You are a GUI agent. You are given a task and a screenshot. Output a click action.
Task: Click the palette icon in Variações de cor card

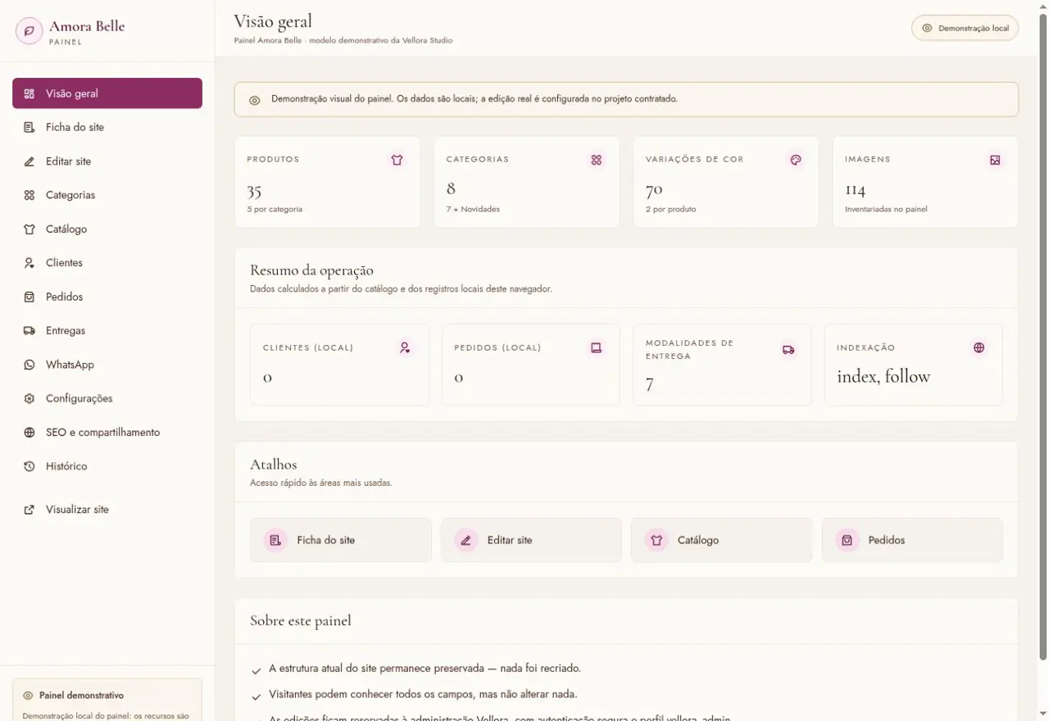pyautogui.click(x=796, y=161)
